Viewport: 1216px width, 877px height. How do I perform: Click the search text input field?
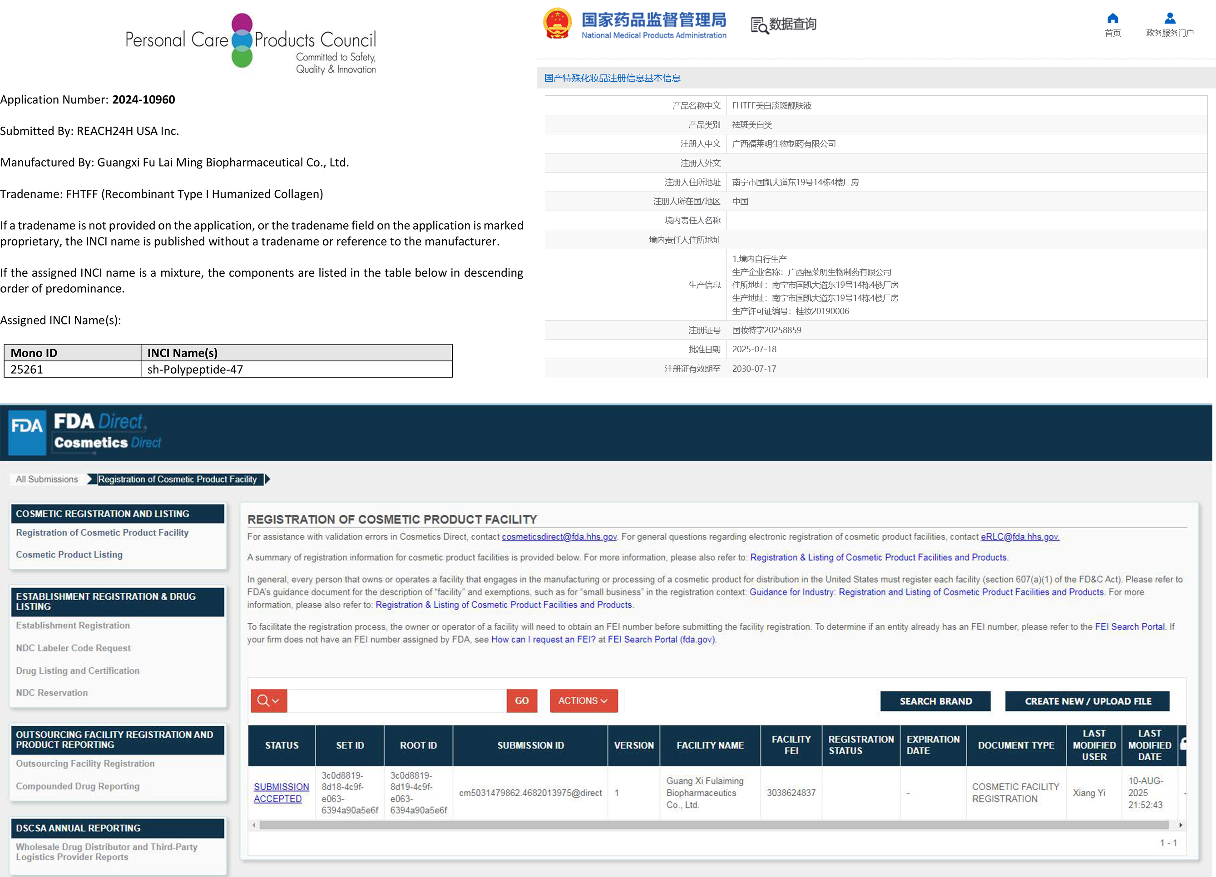(397, 700)
